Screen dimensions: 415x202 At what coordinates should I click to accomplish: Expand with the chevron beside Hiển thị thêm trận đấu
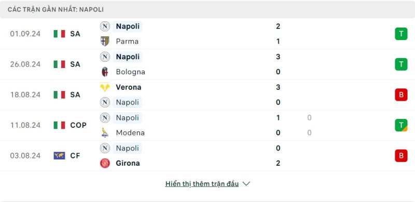click(246, 184)
